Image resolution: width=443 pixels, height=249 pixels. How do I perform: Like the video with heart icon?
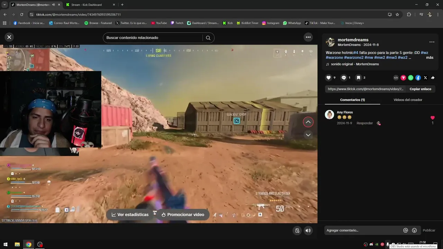pyautogui.click(x=329, y=78)
